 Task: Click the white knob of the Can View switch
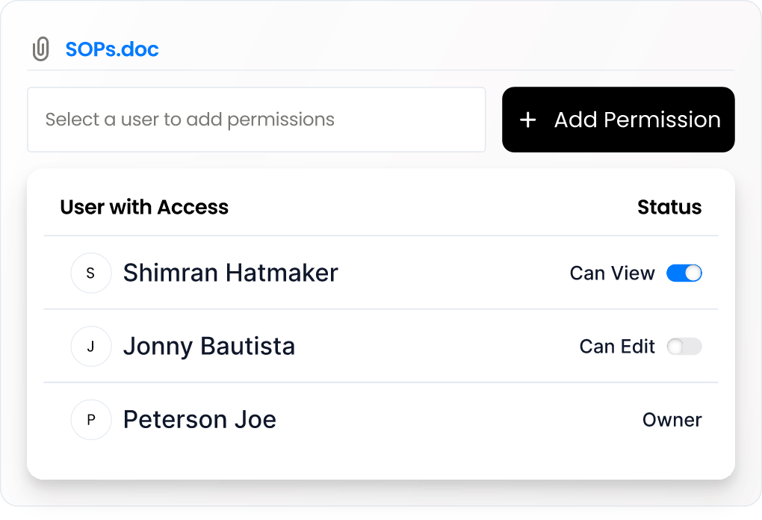(x=693, y=273)
